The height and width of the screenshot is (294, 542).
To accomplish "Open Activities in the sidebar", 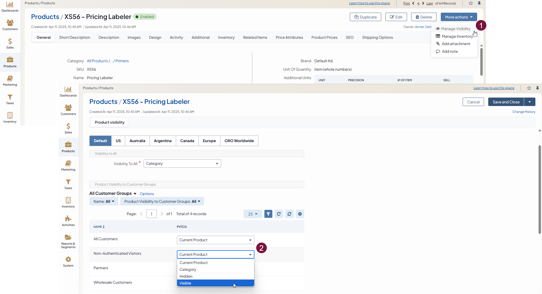I will (x=68, y=221).
